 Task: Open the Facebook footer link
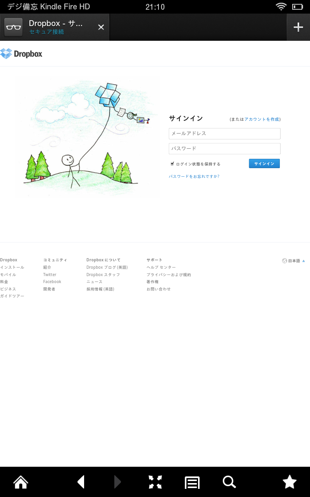tap(52, 282)
